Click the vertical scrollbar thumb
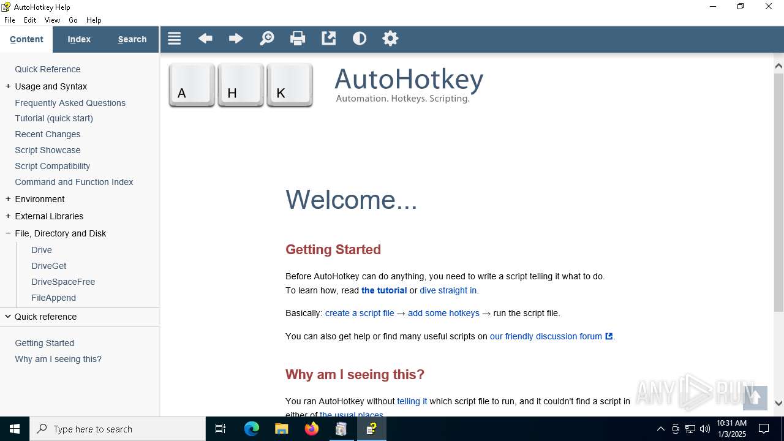Screen dimensions: 784x441 [778, 192]
